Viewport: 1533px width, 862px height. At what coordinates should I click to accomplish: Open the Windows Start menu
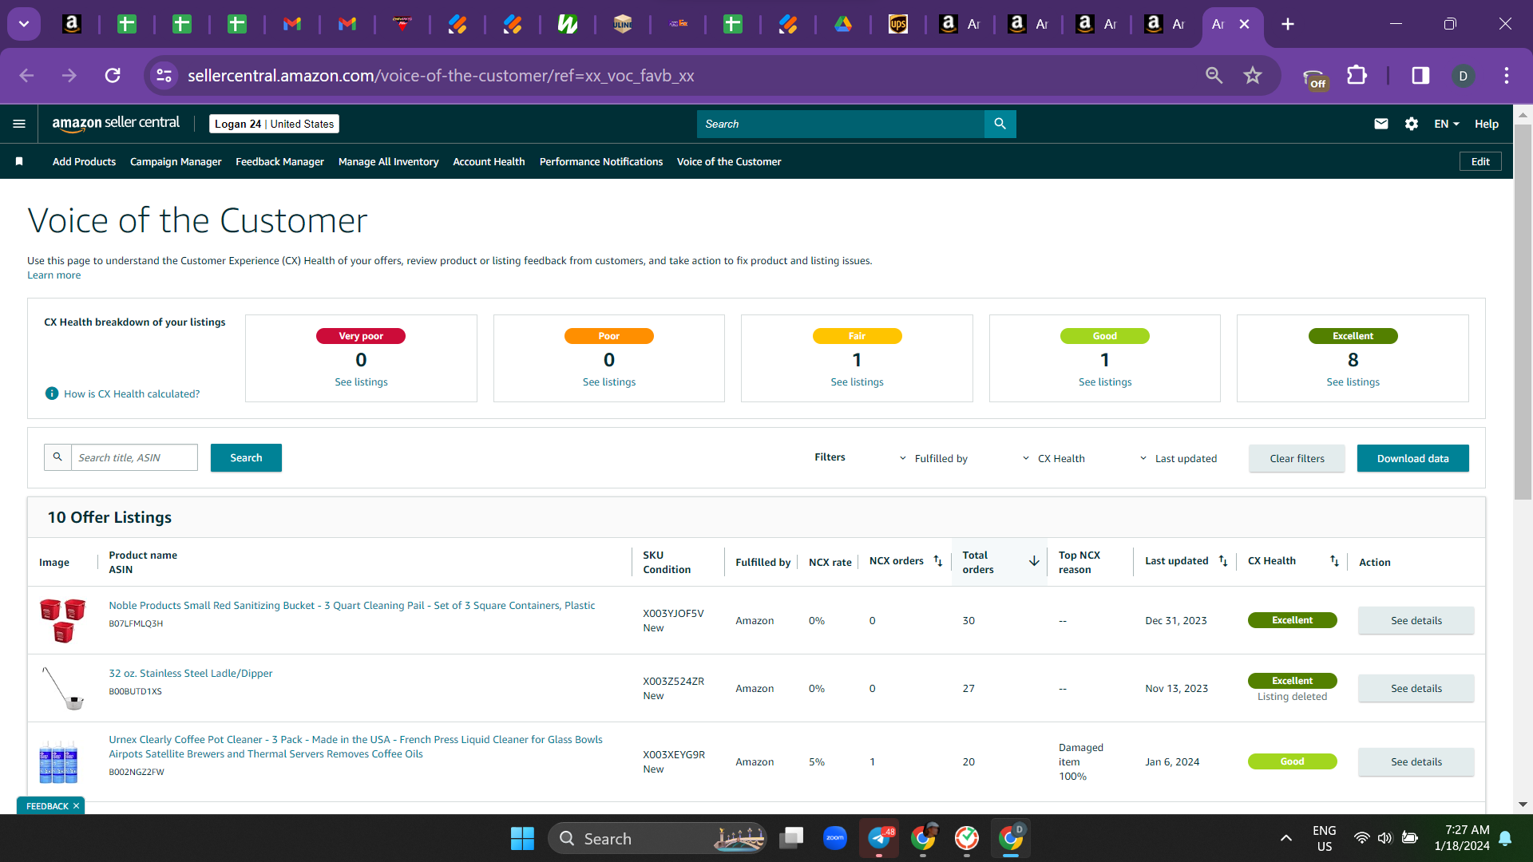click(x=522, y=838)
